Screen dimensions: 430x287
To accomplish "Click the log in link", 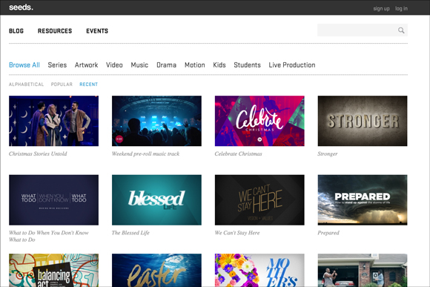I will pyautogui.click(x=401, y=8).
